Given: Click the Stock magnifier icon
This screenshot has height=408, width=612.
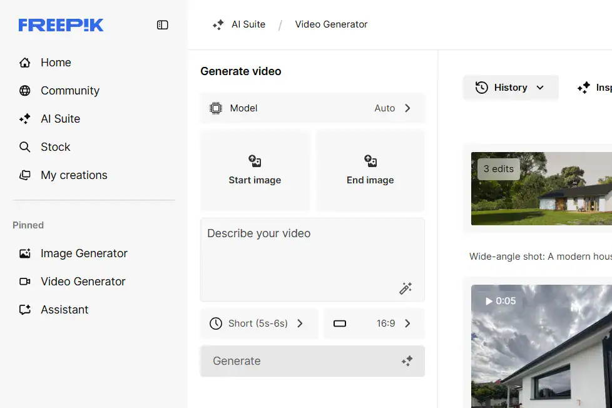Looking at the screenshot, I should pos(25,147).
